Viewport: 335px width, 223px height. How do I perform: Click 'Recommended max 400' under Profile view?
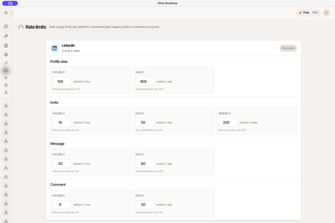pyautogui.click(x=149, y=89)
